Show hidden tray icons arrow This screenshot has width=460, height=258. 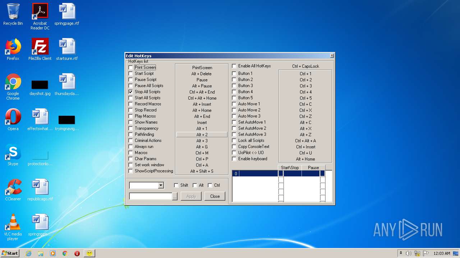(401, 253)
